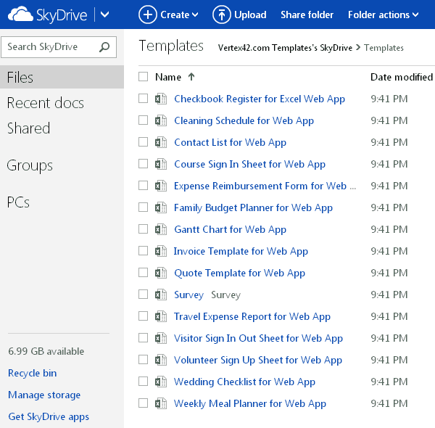Focus the Search SkyDrive input field
Image resolution: width=435 pixels, height=428 pixels.
59,47
